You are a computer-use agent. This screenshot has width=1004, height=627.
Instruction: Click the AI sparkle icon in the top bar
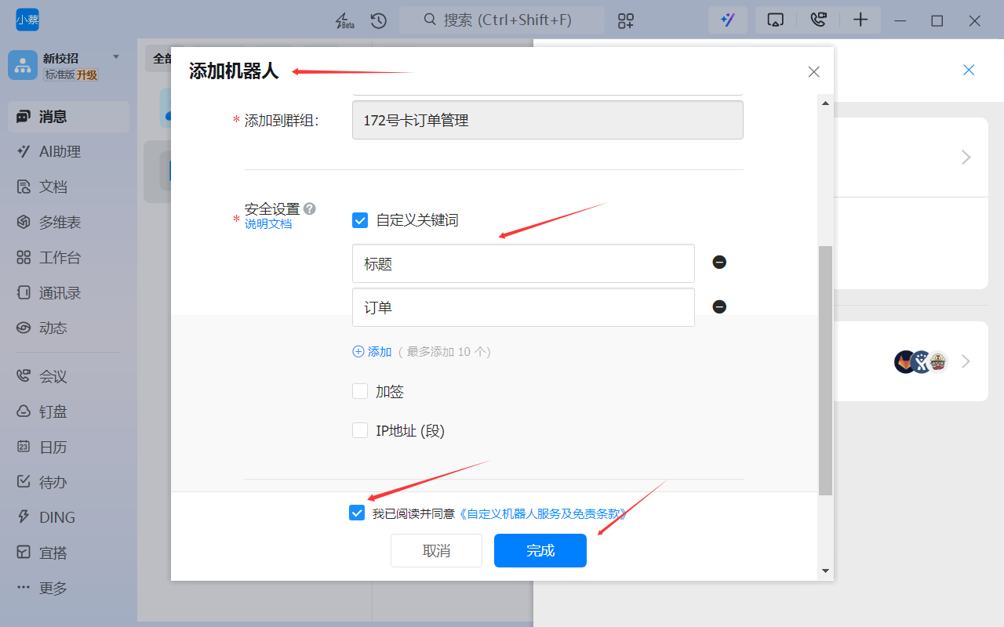(x=728, y=20)
